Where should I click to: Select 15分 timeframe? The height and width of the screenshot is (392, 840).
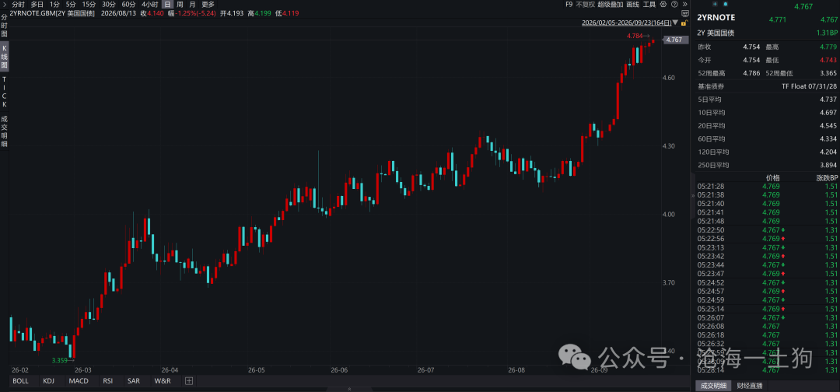[89, 5]
